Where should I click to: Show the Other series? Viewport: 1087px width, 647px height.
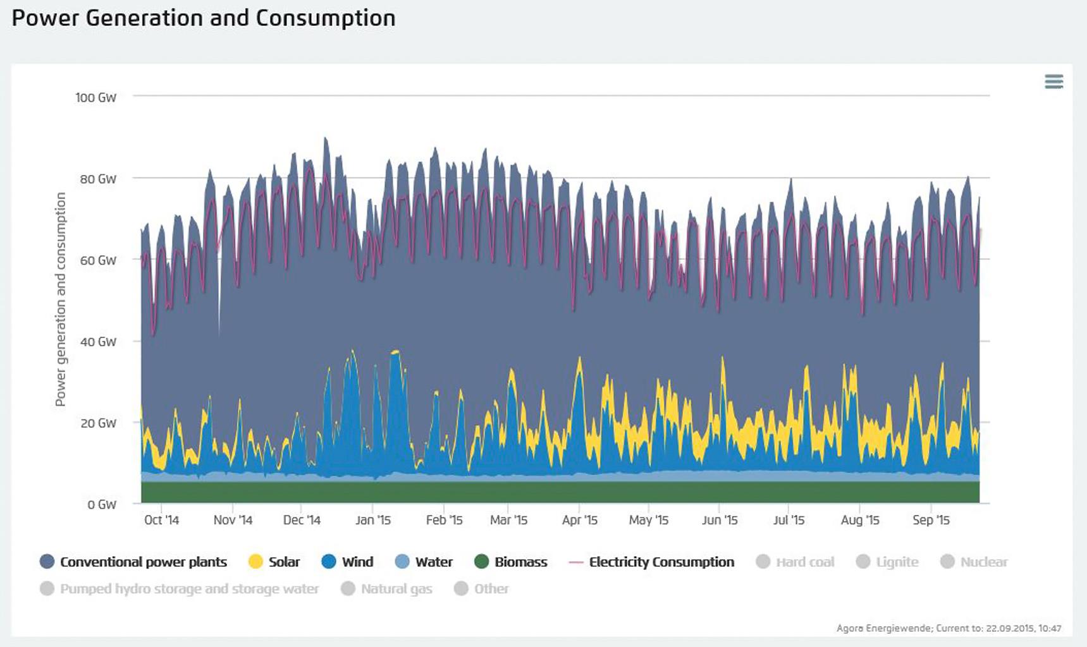(x=491, y=589)
